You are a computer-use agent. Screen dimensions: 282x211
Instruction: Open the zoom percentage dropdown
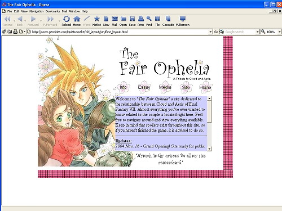coord(280,32)
